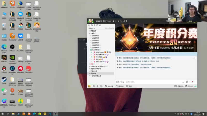Open the WeChat desktop shortcut
The width and height of the screenshot is (207, 116).
tap(4, 91)
